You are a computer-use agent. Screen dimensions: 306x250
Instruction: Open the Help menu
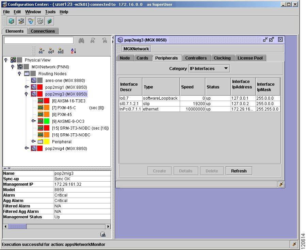64,12
